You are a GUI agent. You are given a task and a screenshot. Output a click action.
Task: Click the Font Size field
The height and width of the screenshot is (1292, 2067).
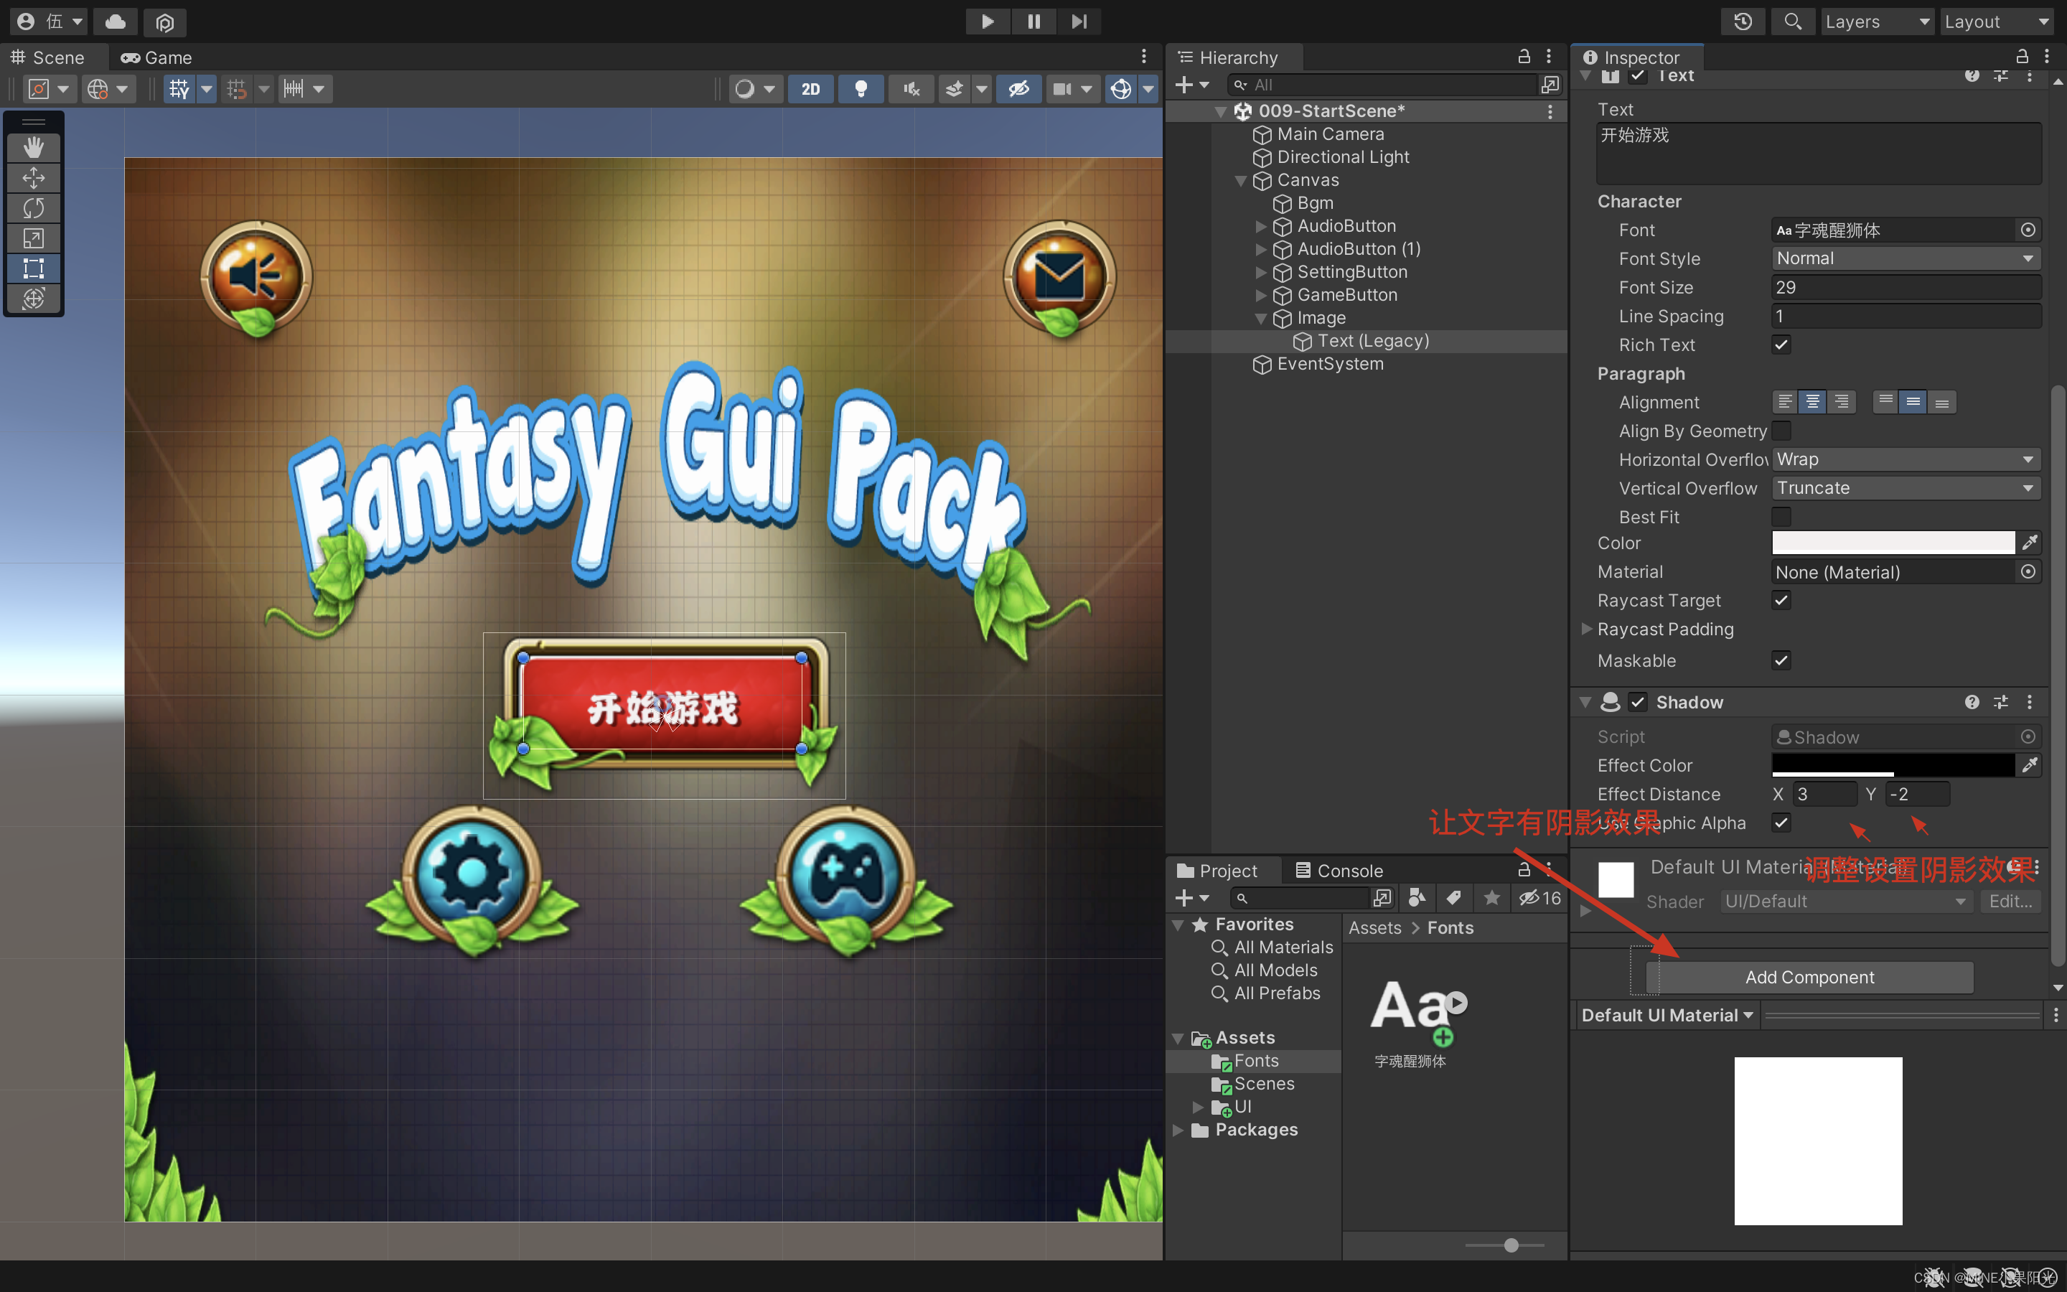point(1906,287)
